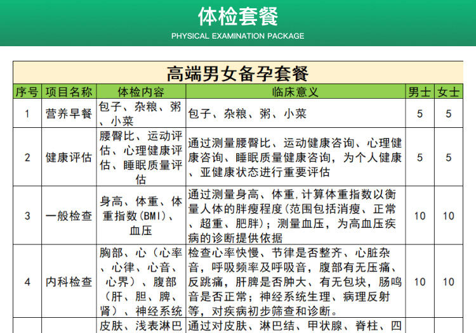Screen dimensions: 476x333
Task: Select the 一般检查 item name cell
Action: point(69,215)
